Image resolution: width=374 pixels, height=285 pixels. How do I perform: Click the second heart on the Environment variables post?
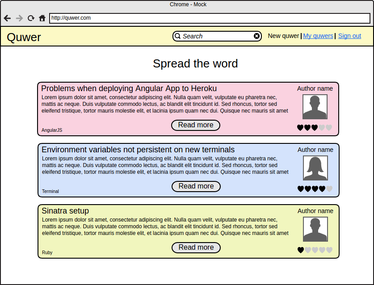click(x=308, y=189)
